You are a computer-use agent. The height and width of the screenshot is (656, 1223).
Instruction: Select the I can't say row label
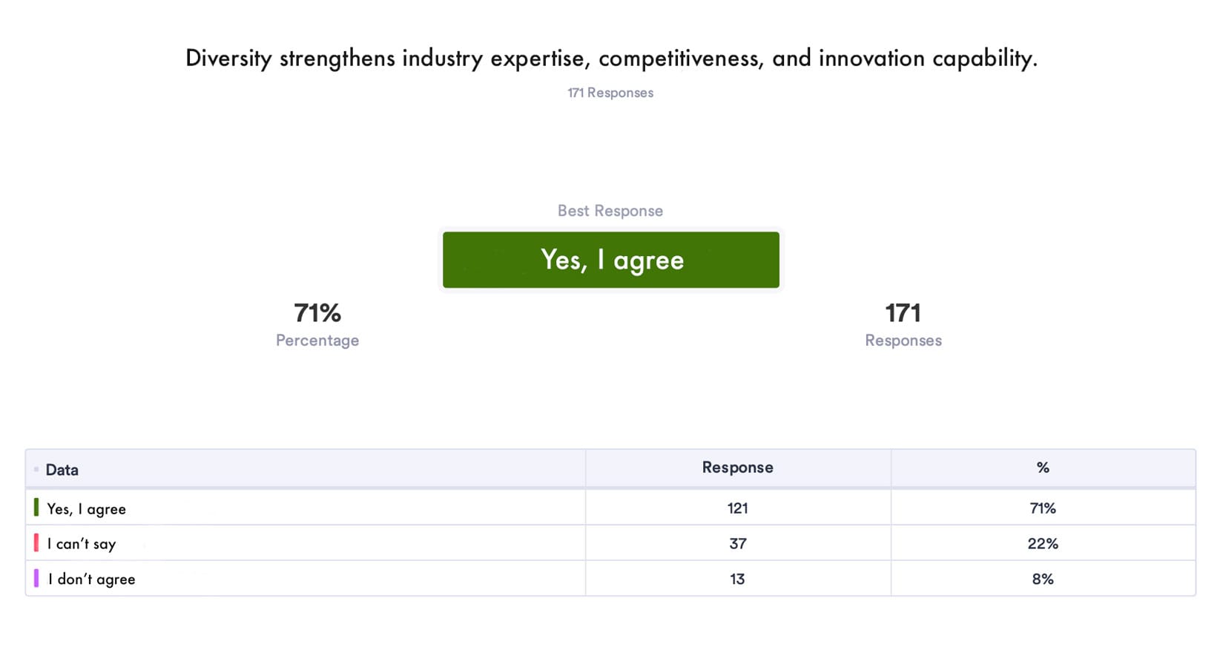click(x=82, y=544)
